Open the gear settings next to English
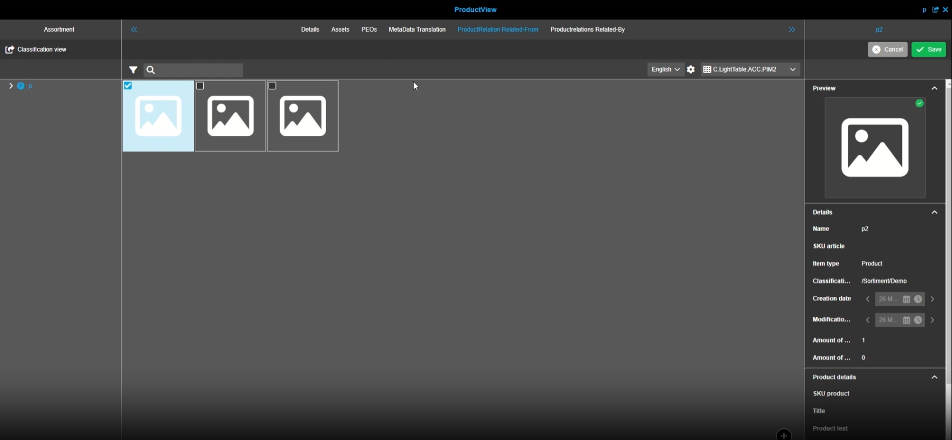952x440 pixels. point(691,69)
